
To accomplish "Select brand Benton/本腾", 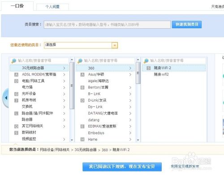I will point(105,88).
